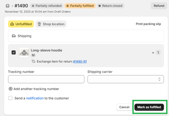Screen dimensions: 169x116
Task: Click the plus icon to add tracking
Action: (x=10, y=89)
